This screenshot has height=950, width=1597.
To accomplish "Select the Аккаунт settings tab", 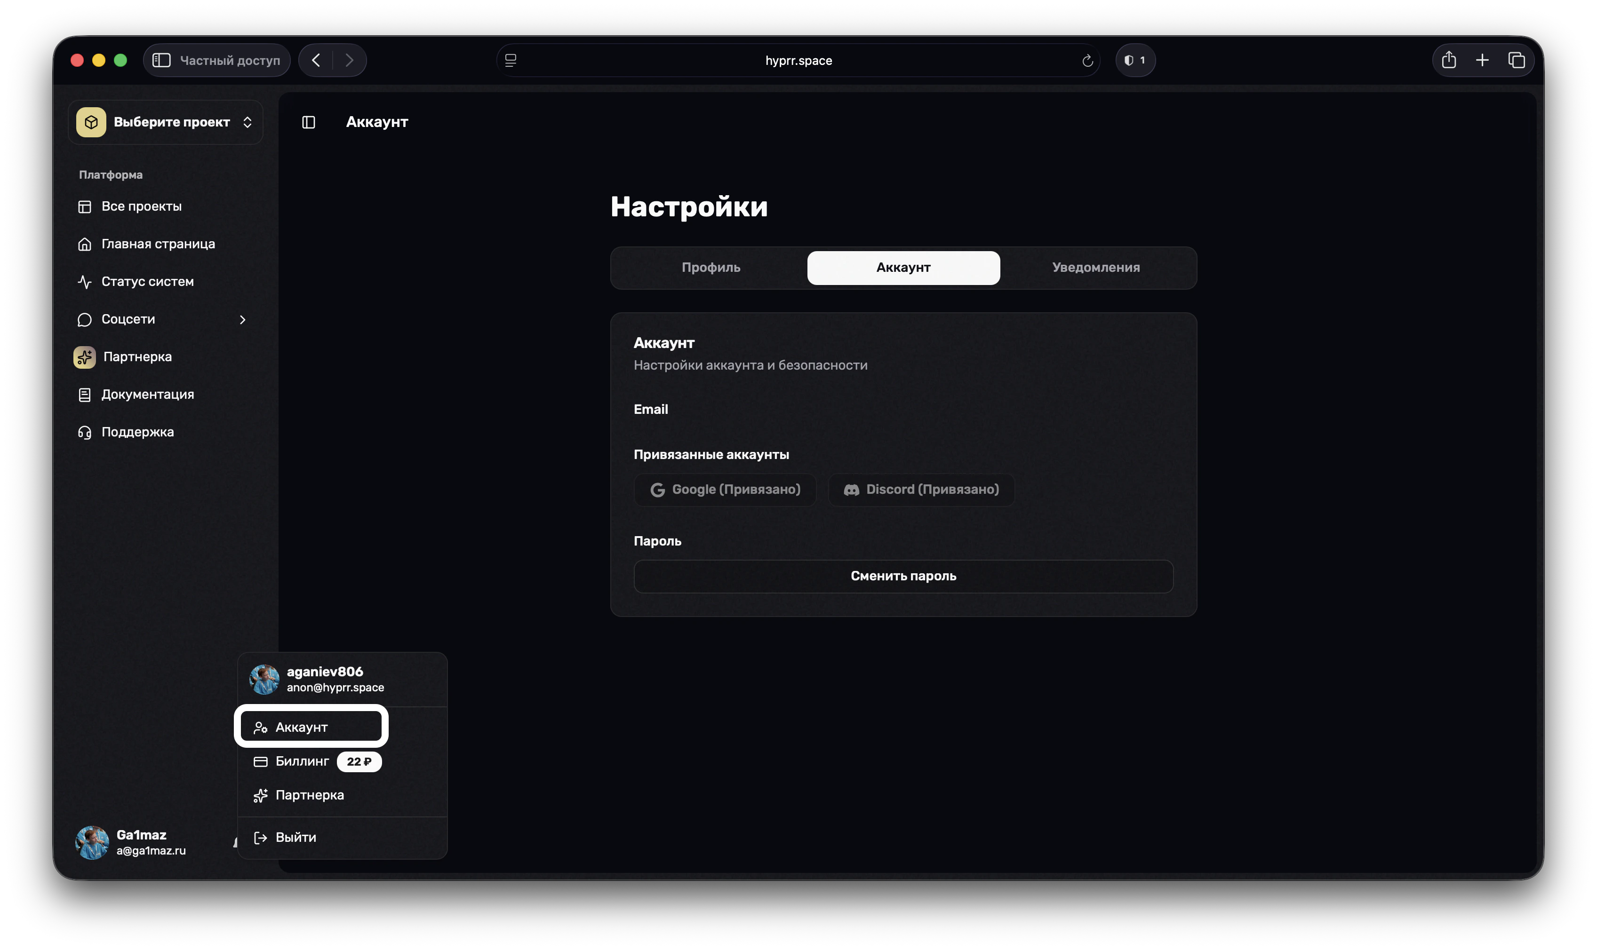I will point(903,268).
